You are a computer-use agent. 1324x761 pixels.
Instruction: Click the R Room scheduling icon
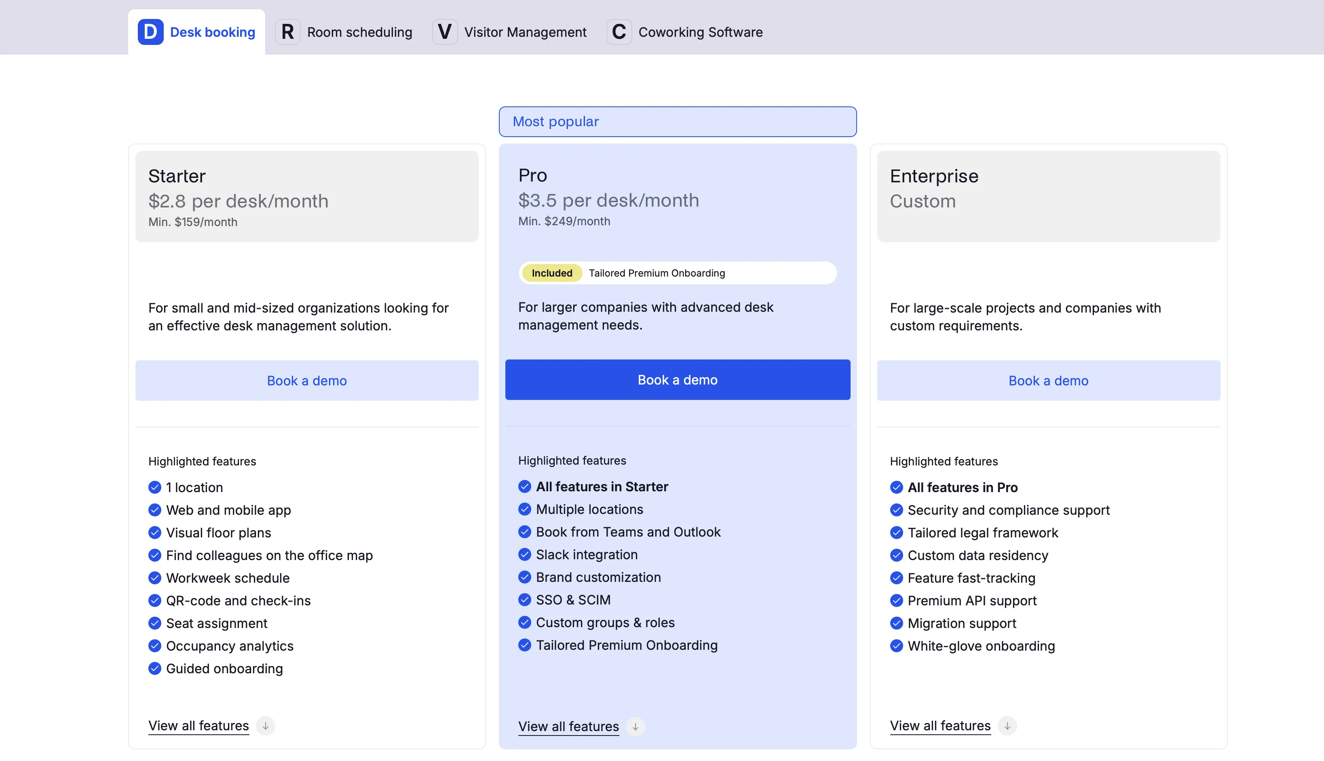(287, 32)
